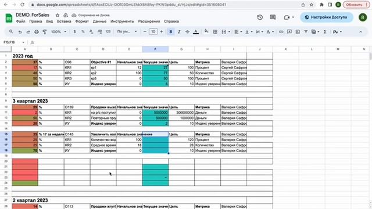Format selection as currency
Viewport: 372px width, 209px height.
[75, 31]
